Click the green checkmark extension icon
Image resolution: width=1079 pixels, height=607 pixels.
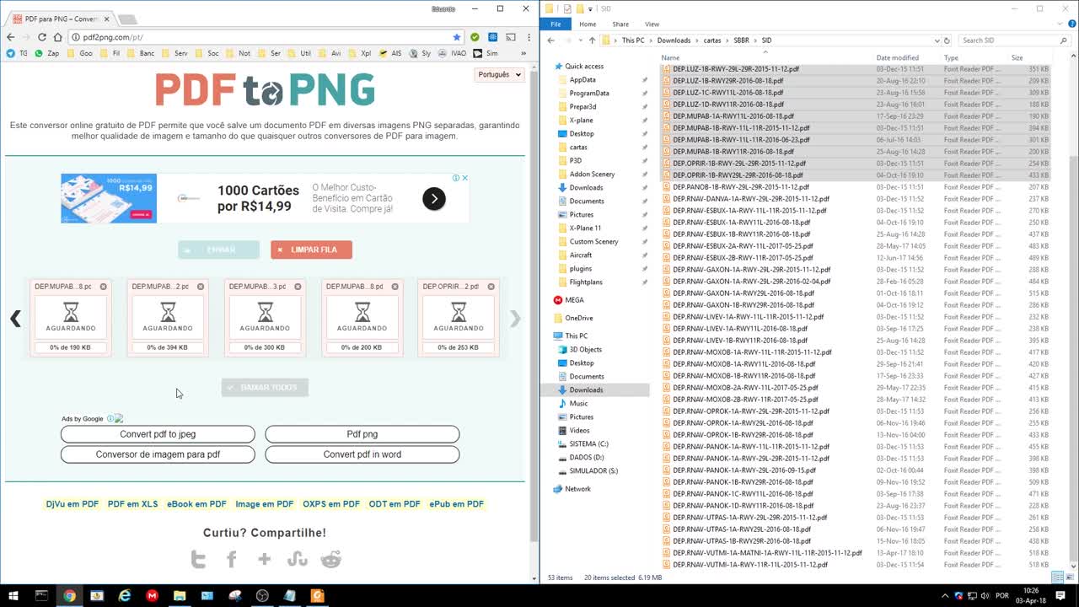click(x=475, y=37)
